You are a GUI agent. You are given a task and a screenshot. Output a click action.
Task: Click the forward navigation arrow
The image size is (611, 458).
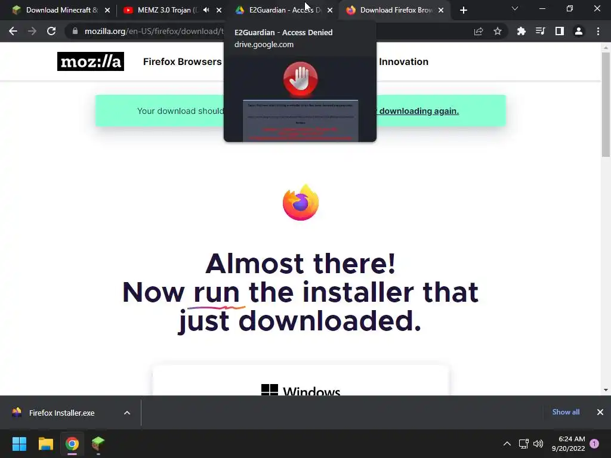click(32, 31)
